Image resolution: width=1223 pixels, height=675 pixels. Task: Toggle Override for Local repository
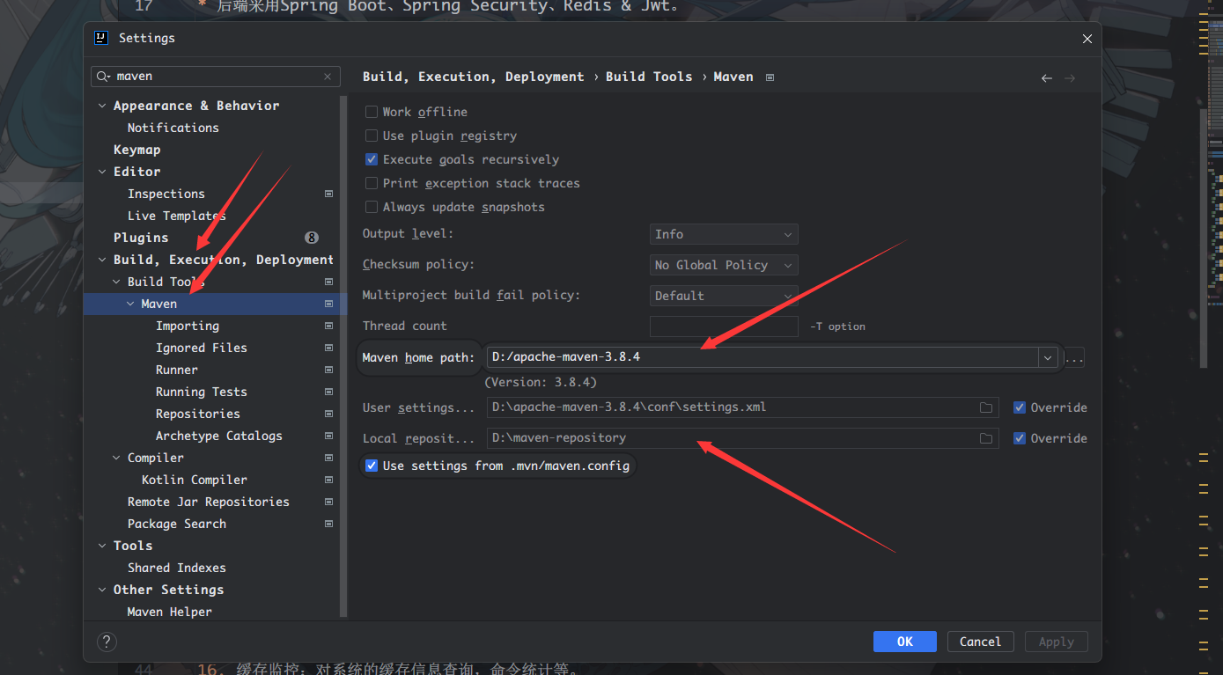[1020, 438]
